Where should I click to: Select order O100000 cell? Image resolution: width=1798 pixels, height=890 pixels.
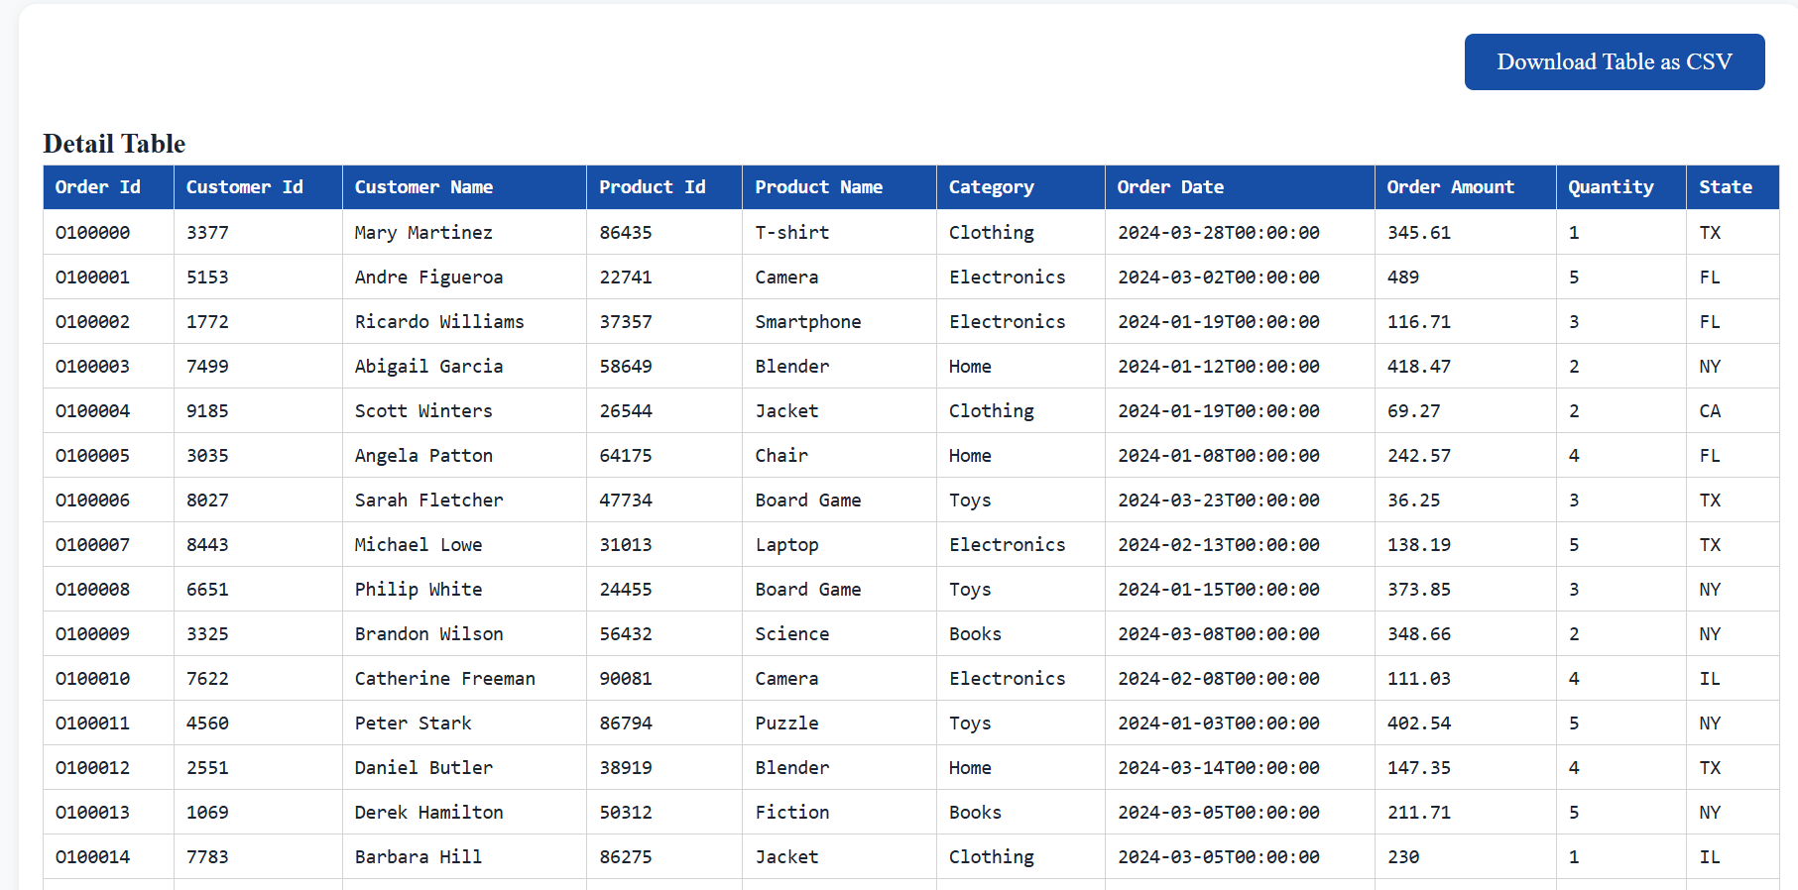(x=93, y=233)
